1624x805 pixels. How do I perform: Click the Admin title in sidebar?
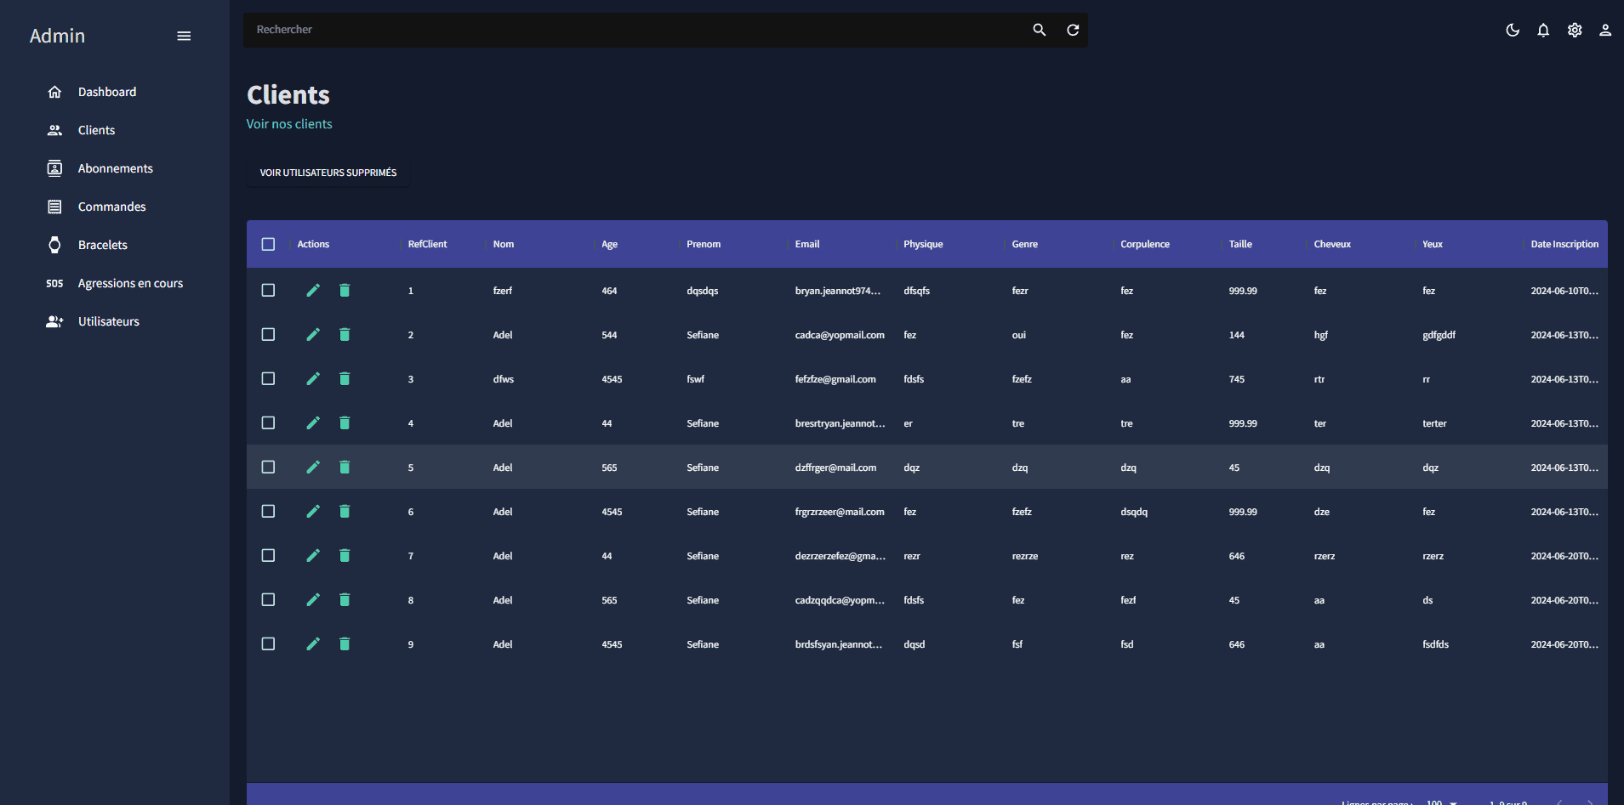(x=57, y=36)
